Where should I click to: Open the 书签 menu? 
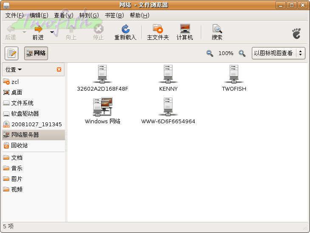click(114, 15)
